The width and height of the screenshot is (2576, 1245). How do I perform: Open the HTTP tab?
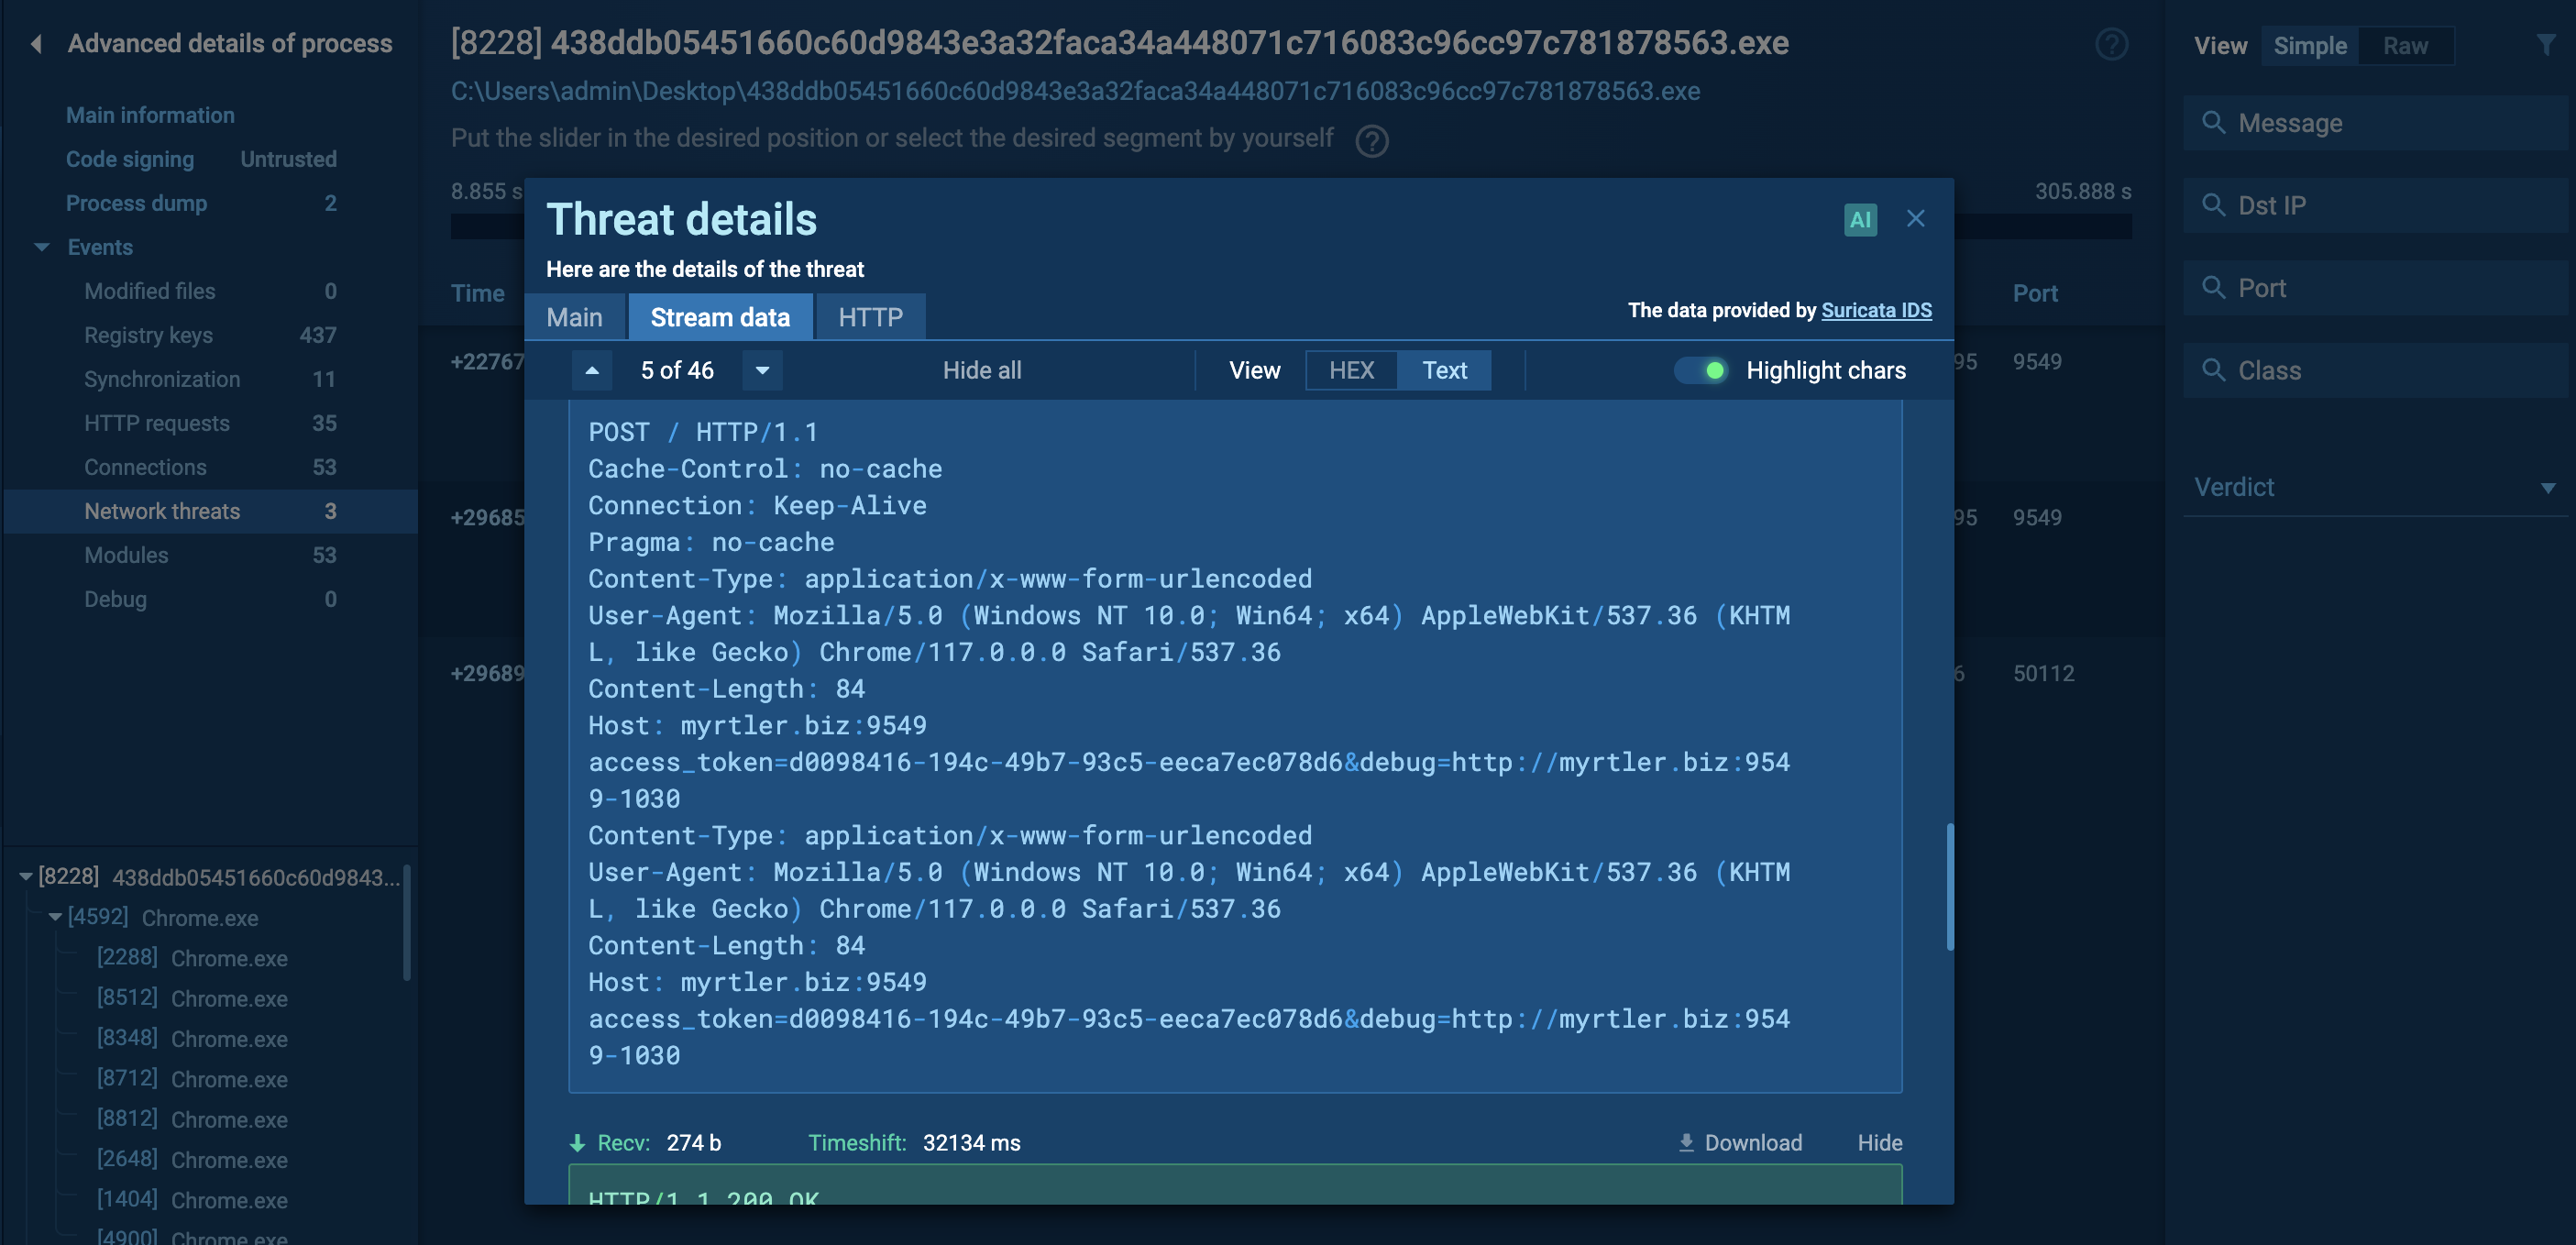pos(870,317)
